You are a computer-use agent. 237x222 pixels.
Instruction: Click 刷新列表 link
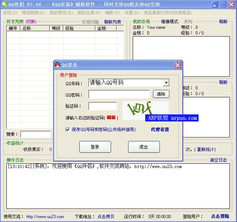pos(112,22)
